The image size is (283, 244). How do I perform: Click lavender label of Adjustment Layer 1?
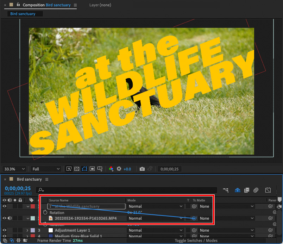pos(33,230)
